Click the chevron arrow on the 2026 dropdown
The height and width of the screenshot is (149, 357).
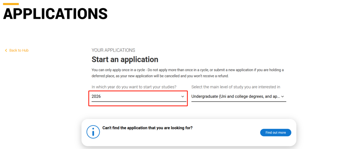tap(182, 97)
